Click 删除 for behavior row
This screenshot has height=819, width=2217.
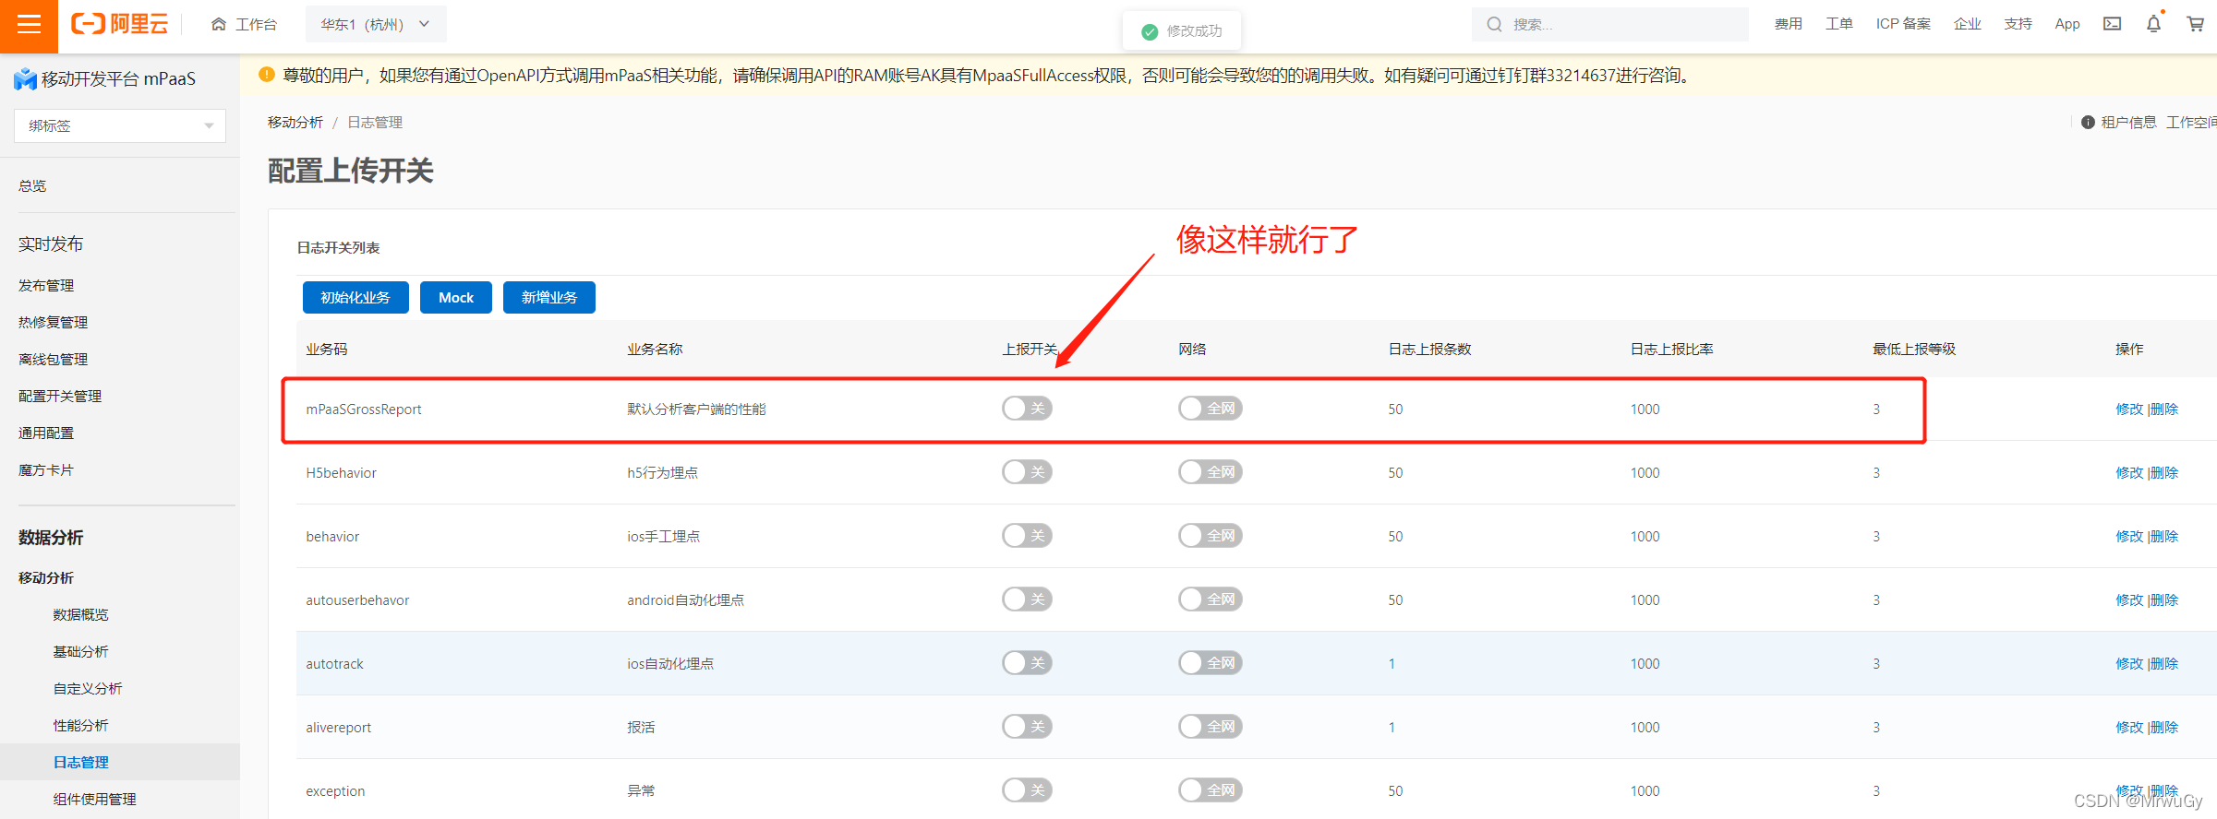2164,537
